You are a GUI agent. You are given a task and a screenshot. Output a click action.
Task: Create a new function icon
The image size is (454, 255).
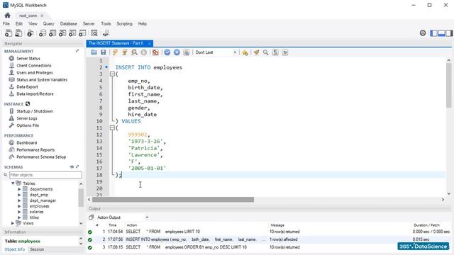pyautogui.click(x=82, y=33)
